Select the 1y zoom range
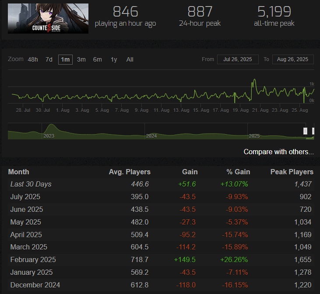The width and height of the screenshot is (320, 294). coord(114,60)
